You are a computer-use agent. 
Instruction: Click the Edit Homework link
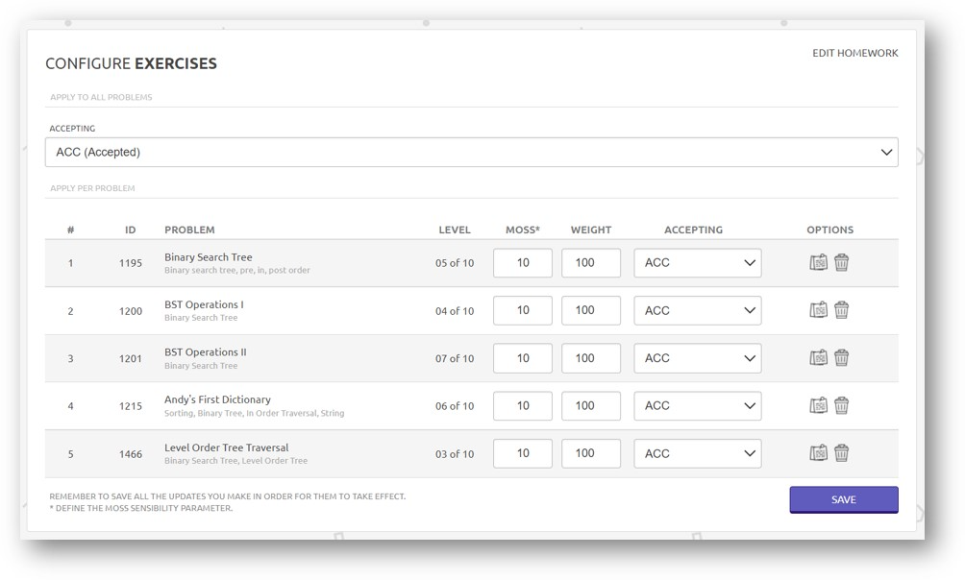pyautogui.click(x=854, y=53)
